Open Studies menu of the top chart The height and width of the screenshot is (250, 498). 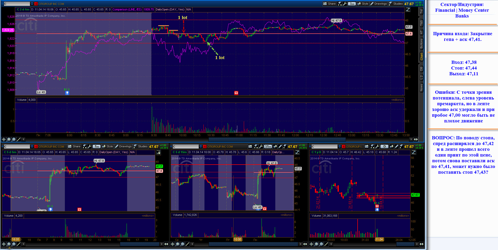[396, 4]
